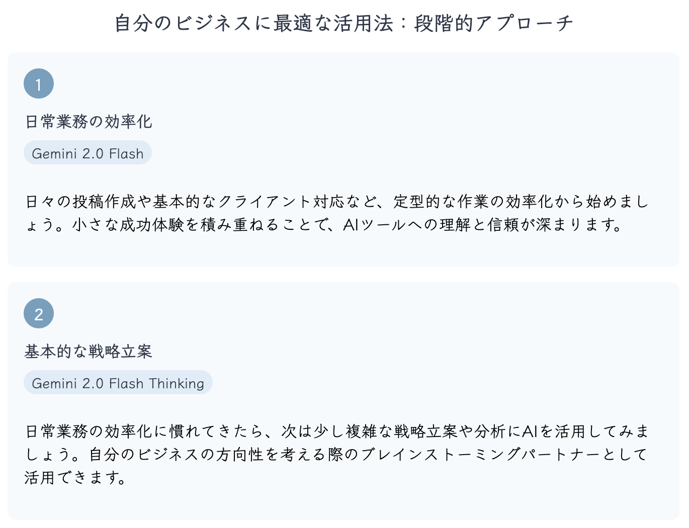Click the Gemini 2.0 Flash tag
The image size is (689, 528).
88,153
